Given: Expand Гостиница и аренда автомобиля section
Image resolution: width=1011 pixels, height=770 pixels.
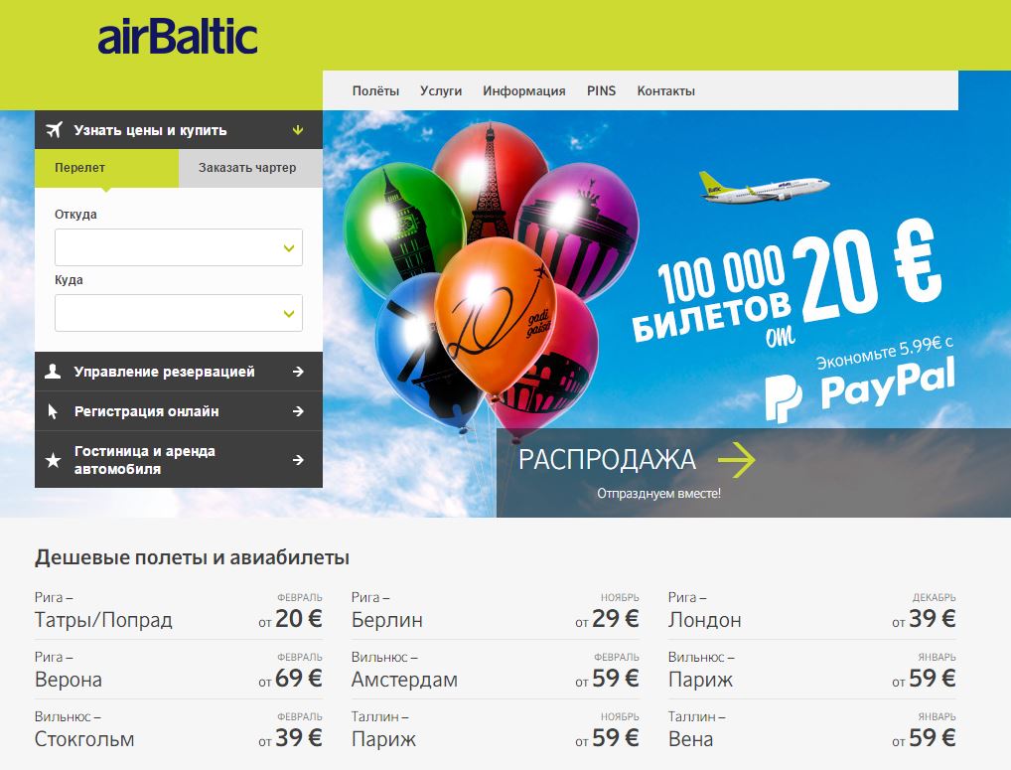Looking at the screenshot, I should tap(179, 459).
